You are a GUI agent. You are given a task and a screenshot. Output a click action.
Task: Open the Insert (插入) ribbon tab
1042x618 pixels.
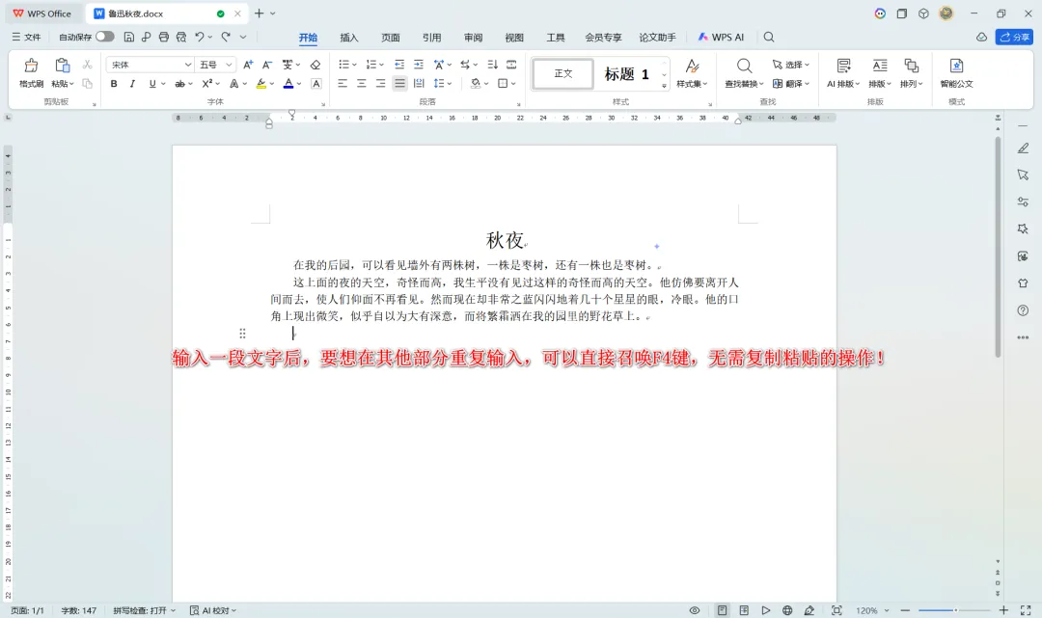(349, 38)
